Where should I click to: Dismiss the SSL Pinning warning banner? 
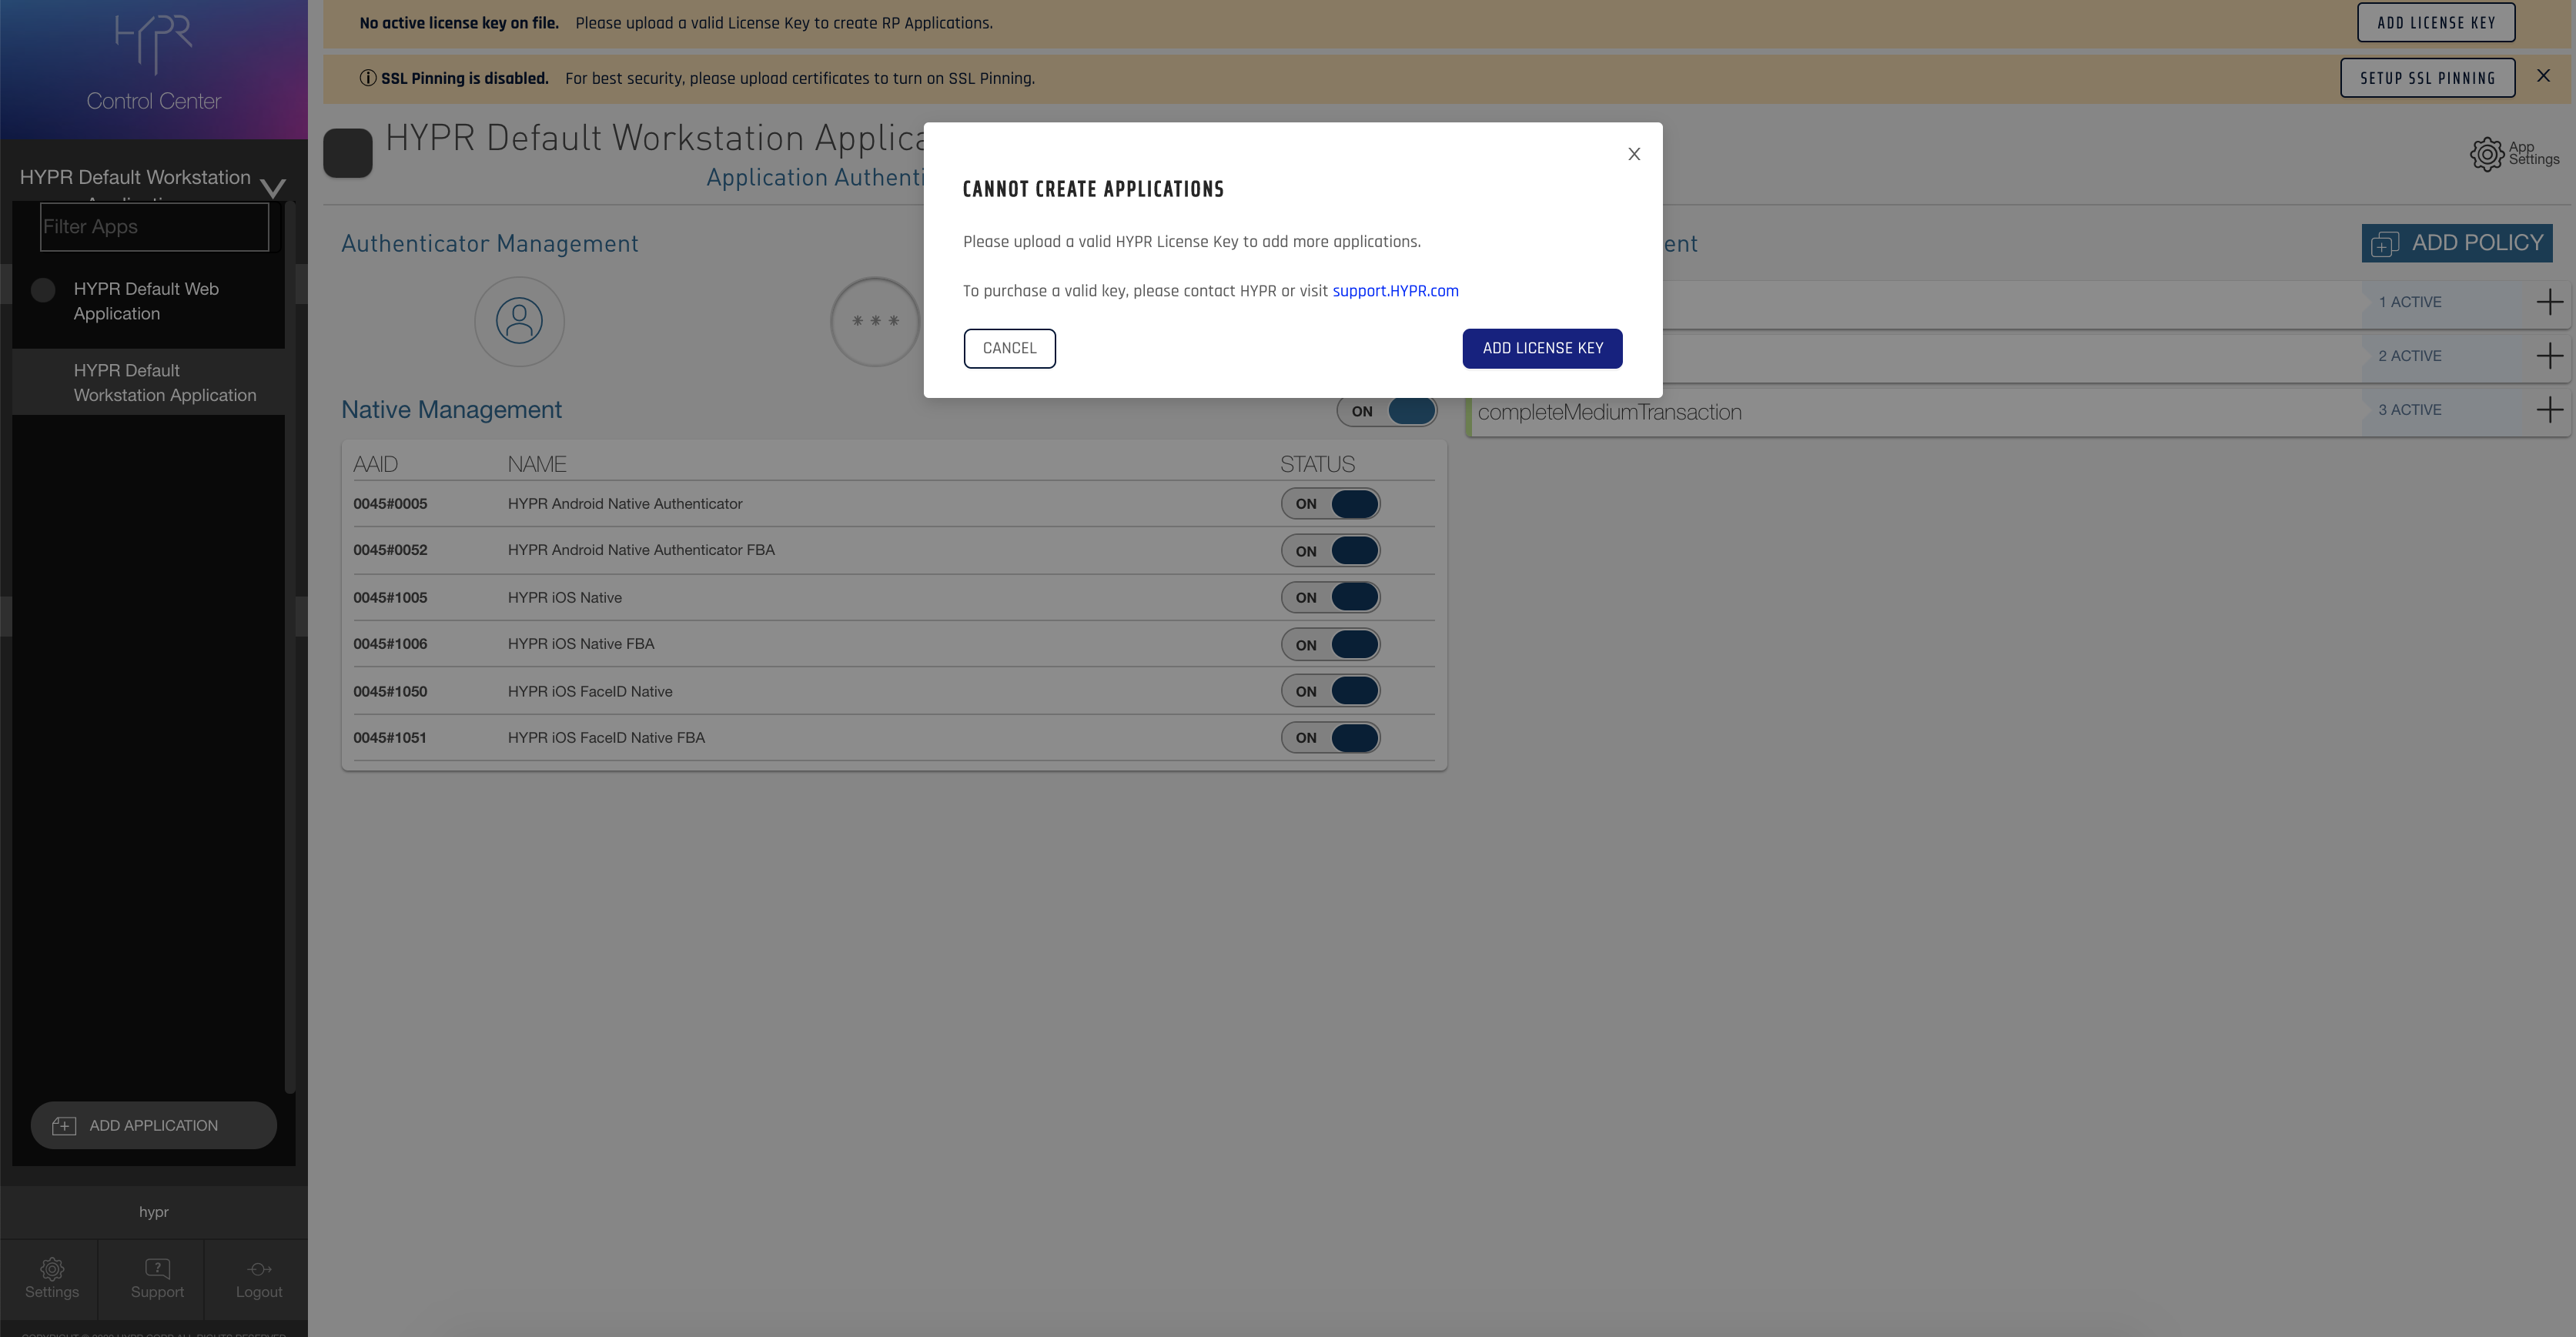(2543, 76)
